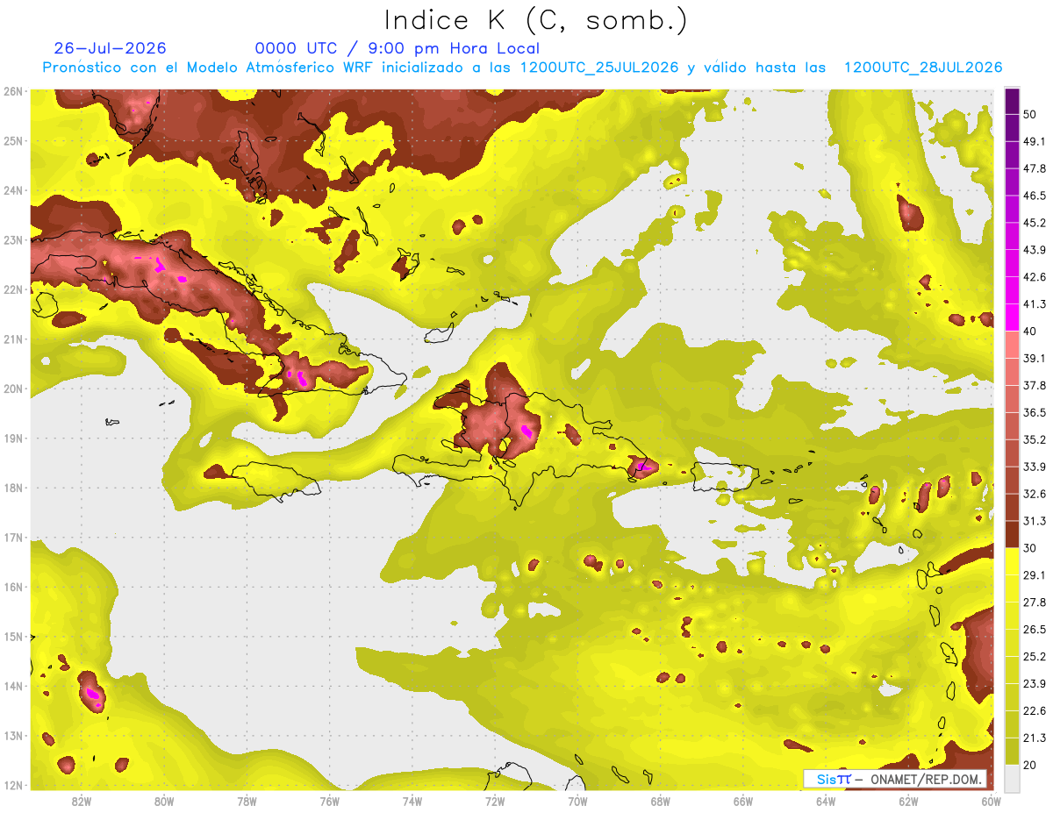This screenshot has height=813, width=1053.
Task: Click the 17N latitude label
Action: [13, 537]
